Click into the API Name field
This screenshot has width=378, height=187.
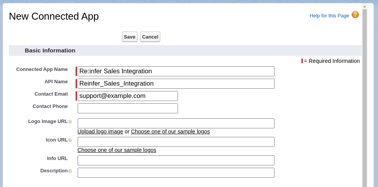[x=176, y=84]
